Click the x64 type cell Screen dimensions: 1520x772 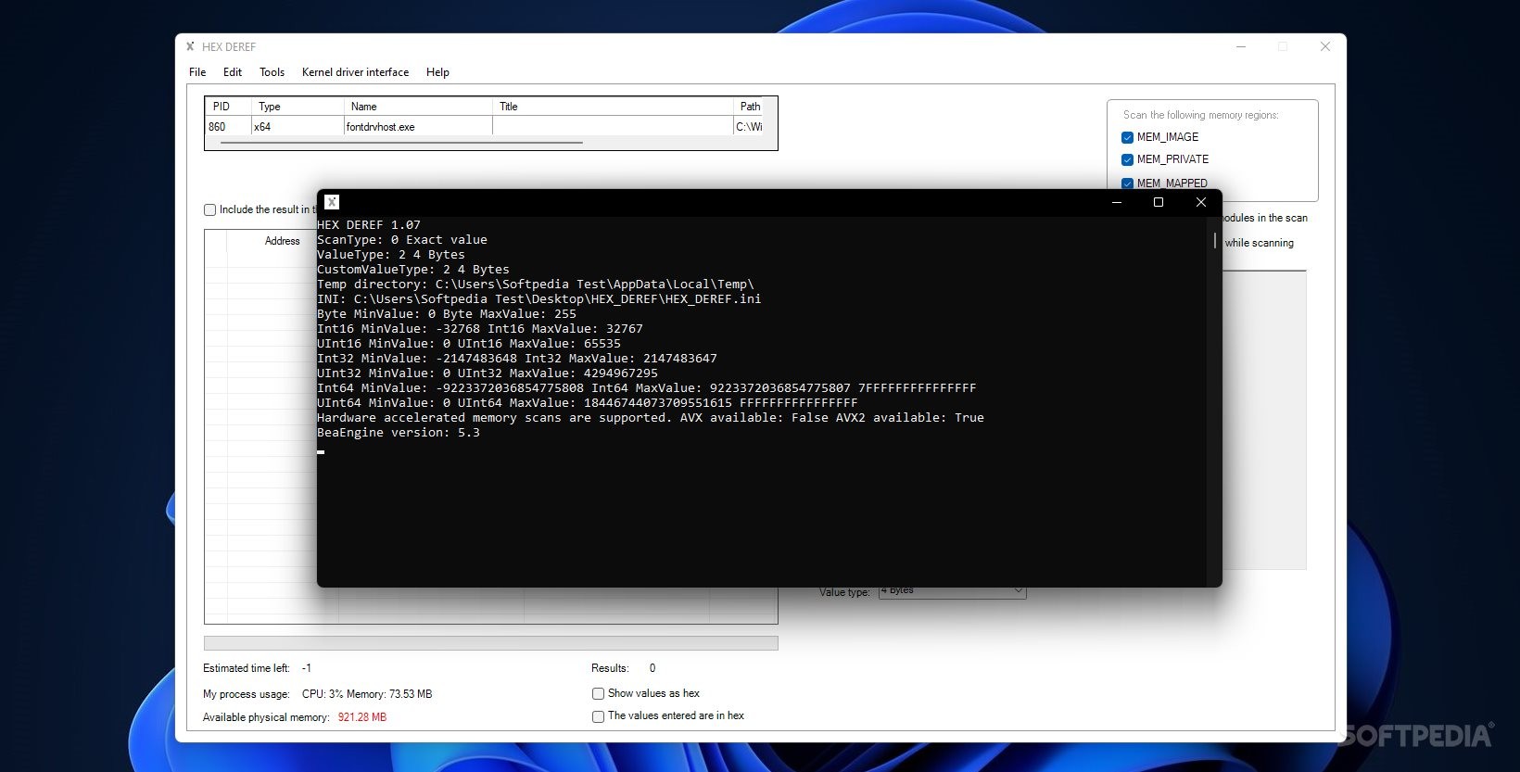pos(298,127)
